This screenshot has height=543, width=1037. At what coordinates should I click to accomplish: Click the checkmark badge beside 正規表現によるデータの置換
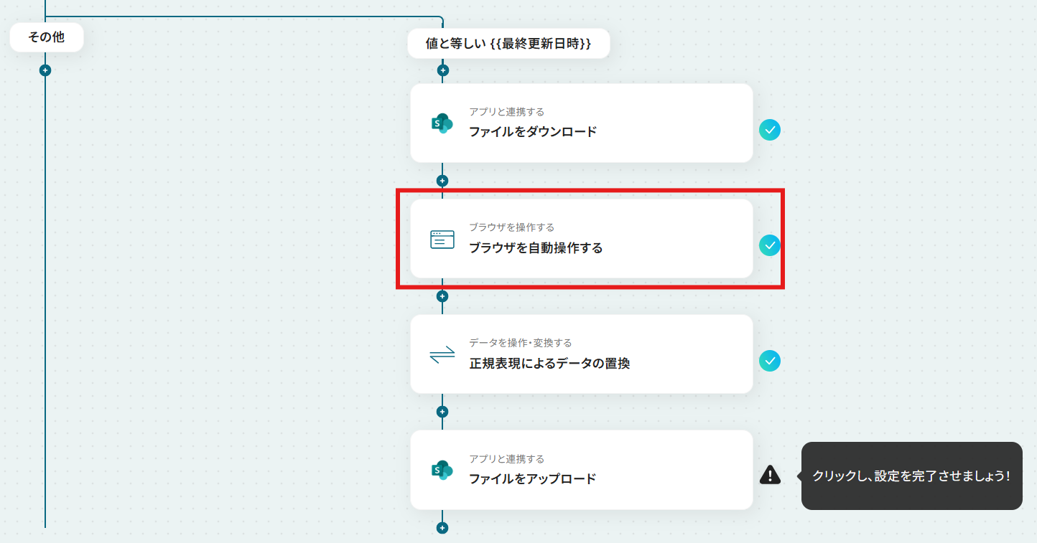770,361
